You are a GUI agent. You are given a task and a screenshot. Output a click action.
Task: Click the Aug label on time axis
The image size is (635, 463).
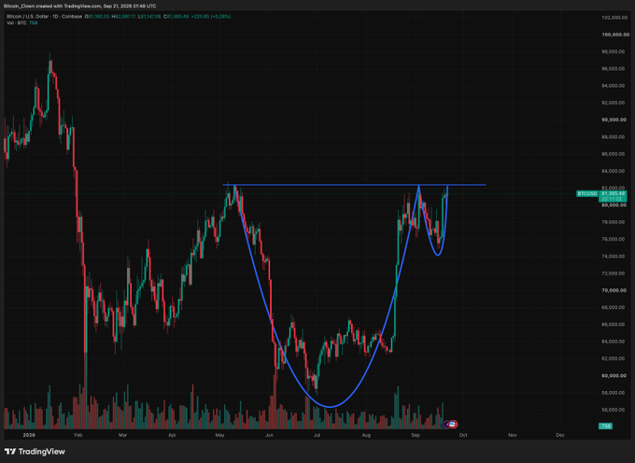[366, 435]
